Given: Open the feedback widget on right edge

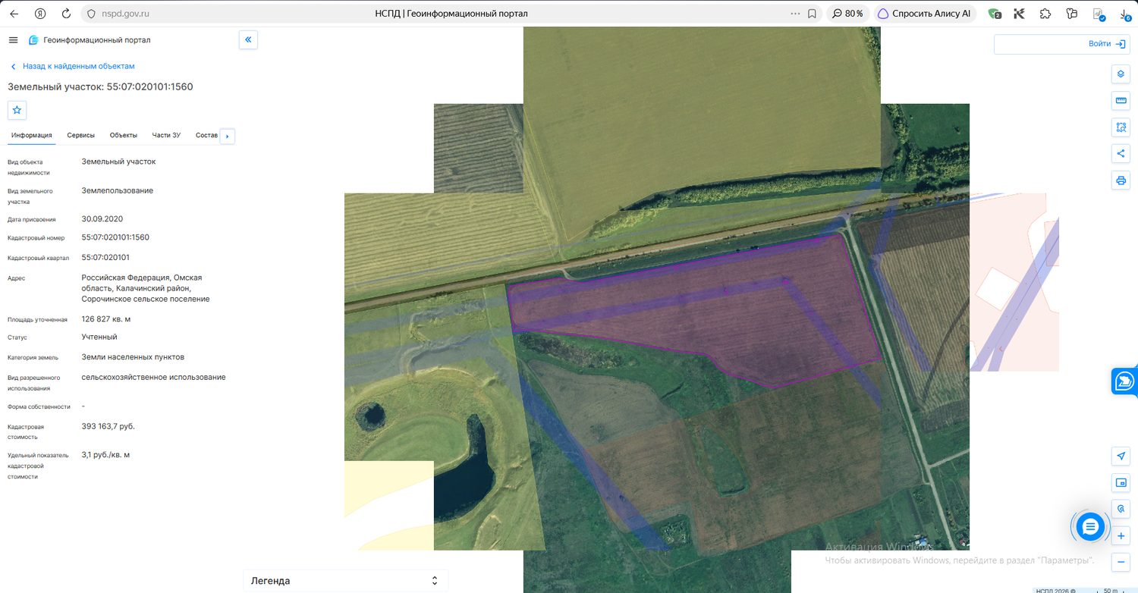Looking at the screenshot, I should point(1125,381).
